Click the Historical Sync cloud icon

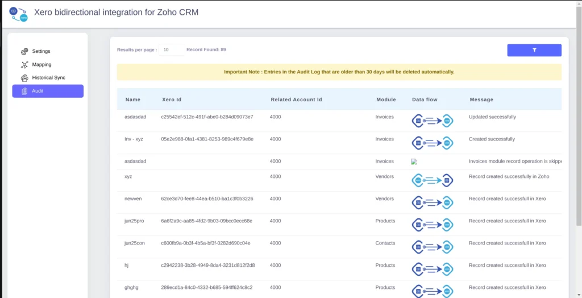point(24,78)
